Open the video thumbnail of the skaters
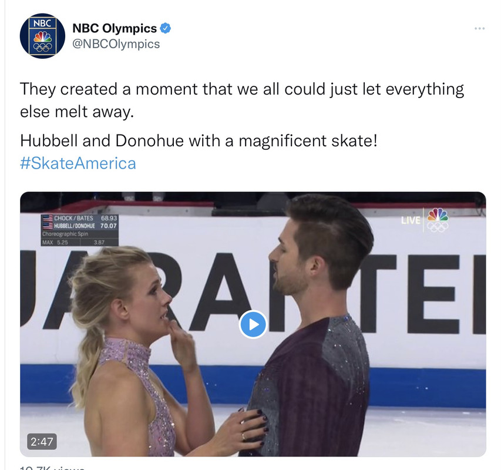Viewport: 501px width, 470px height. 253,324
